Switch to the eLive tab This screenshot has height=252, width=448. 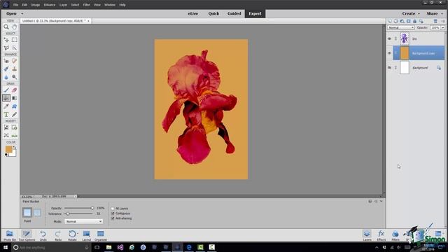click(x=193, y=13)
